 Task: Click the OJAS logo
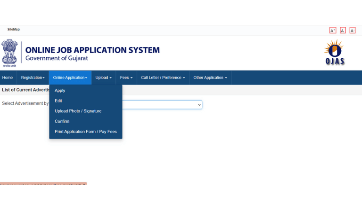[x=335, y=53]
